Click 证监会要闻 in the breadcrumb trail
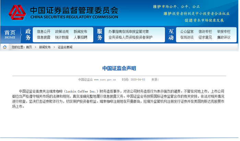Viewport: 240px width, 141px height. pos(65,47)
